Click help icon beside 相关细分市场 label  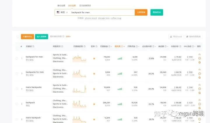click(63, 36)
